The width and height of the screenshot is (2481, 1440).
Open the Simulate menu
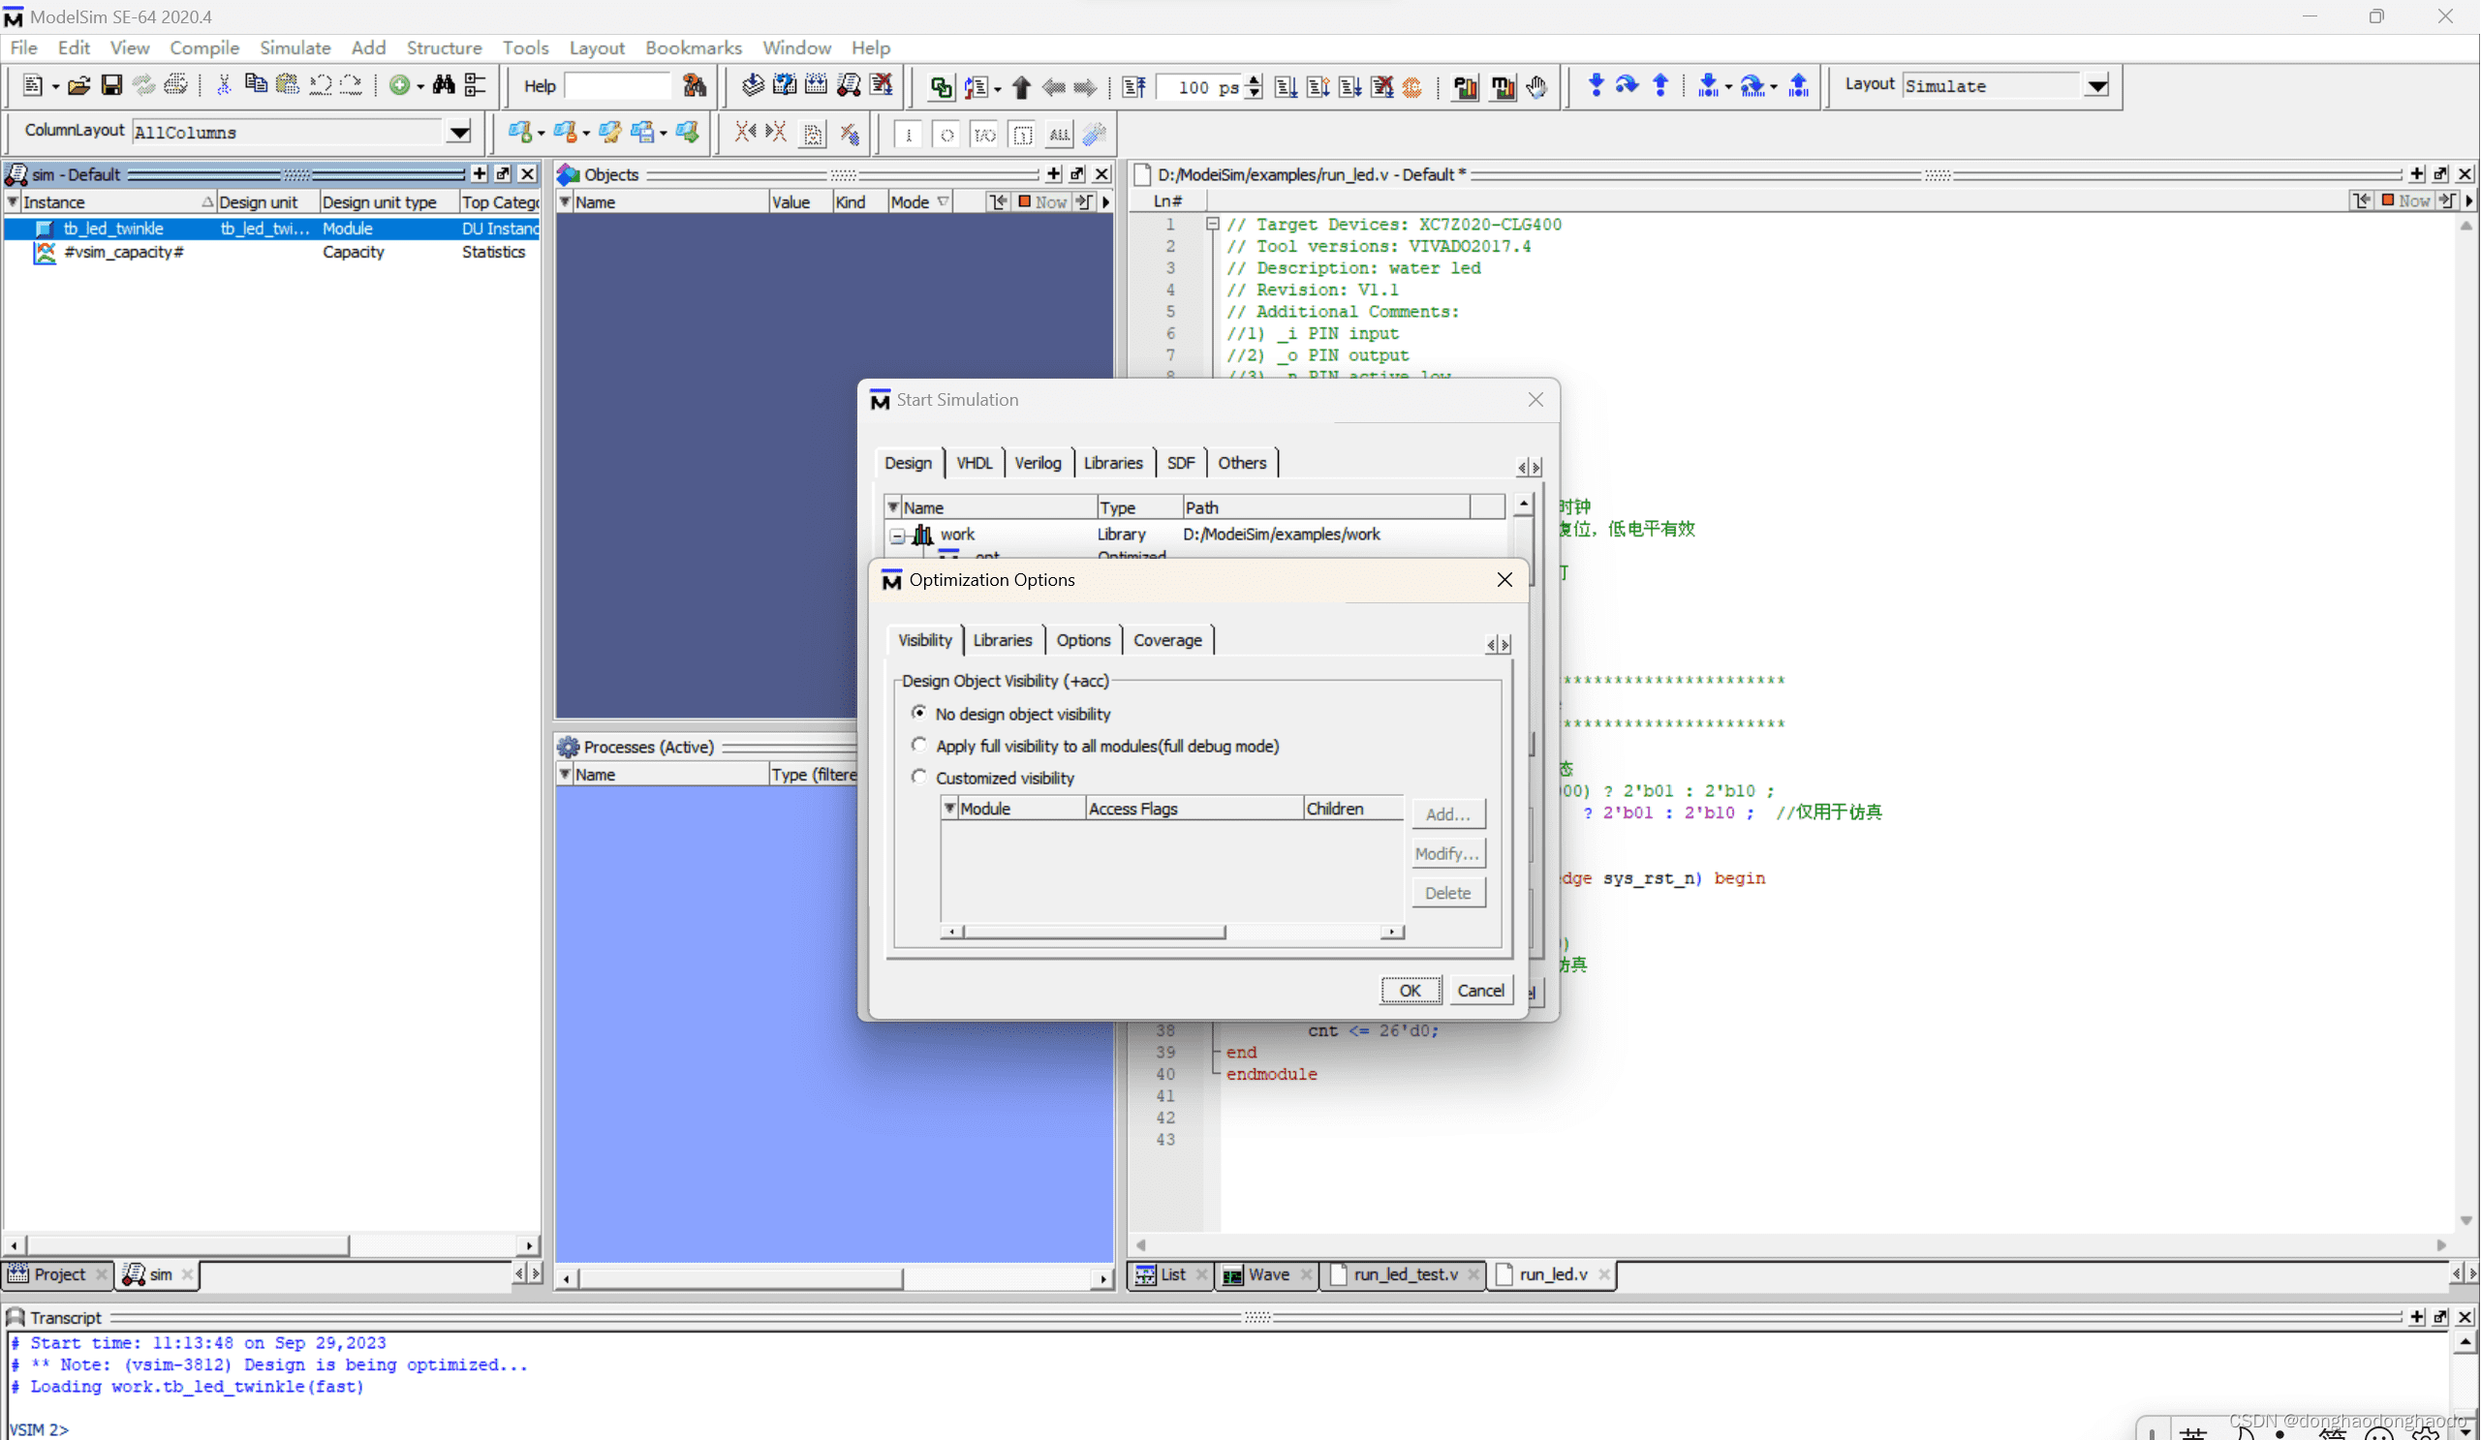[x=295, y=47]
